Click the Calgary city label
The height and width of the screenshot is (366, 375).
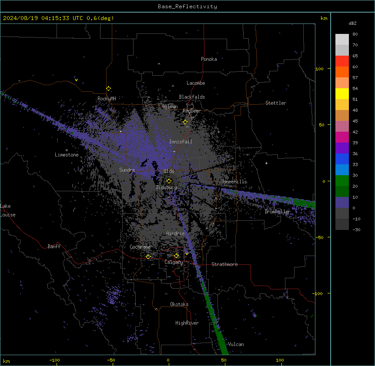pos(174,262)
